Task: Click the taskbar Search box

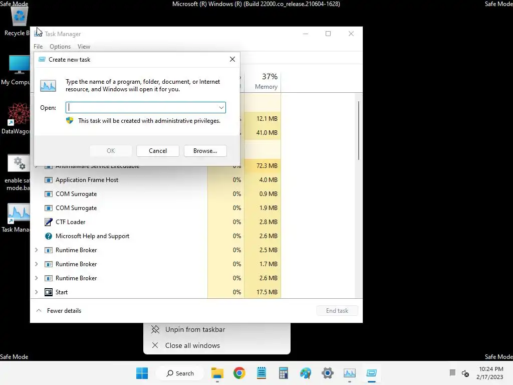Action: point(180,373)
